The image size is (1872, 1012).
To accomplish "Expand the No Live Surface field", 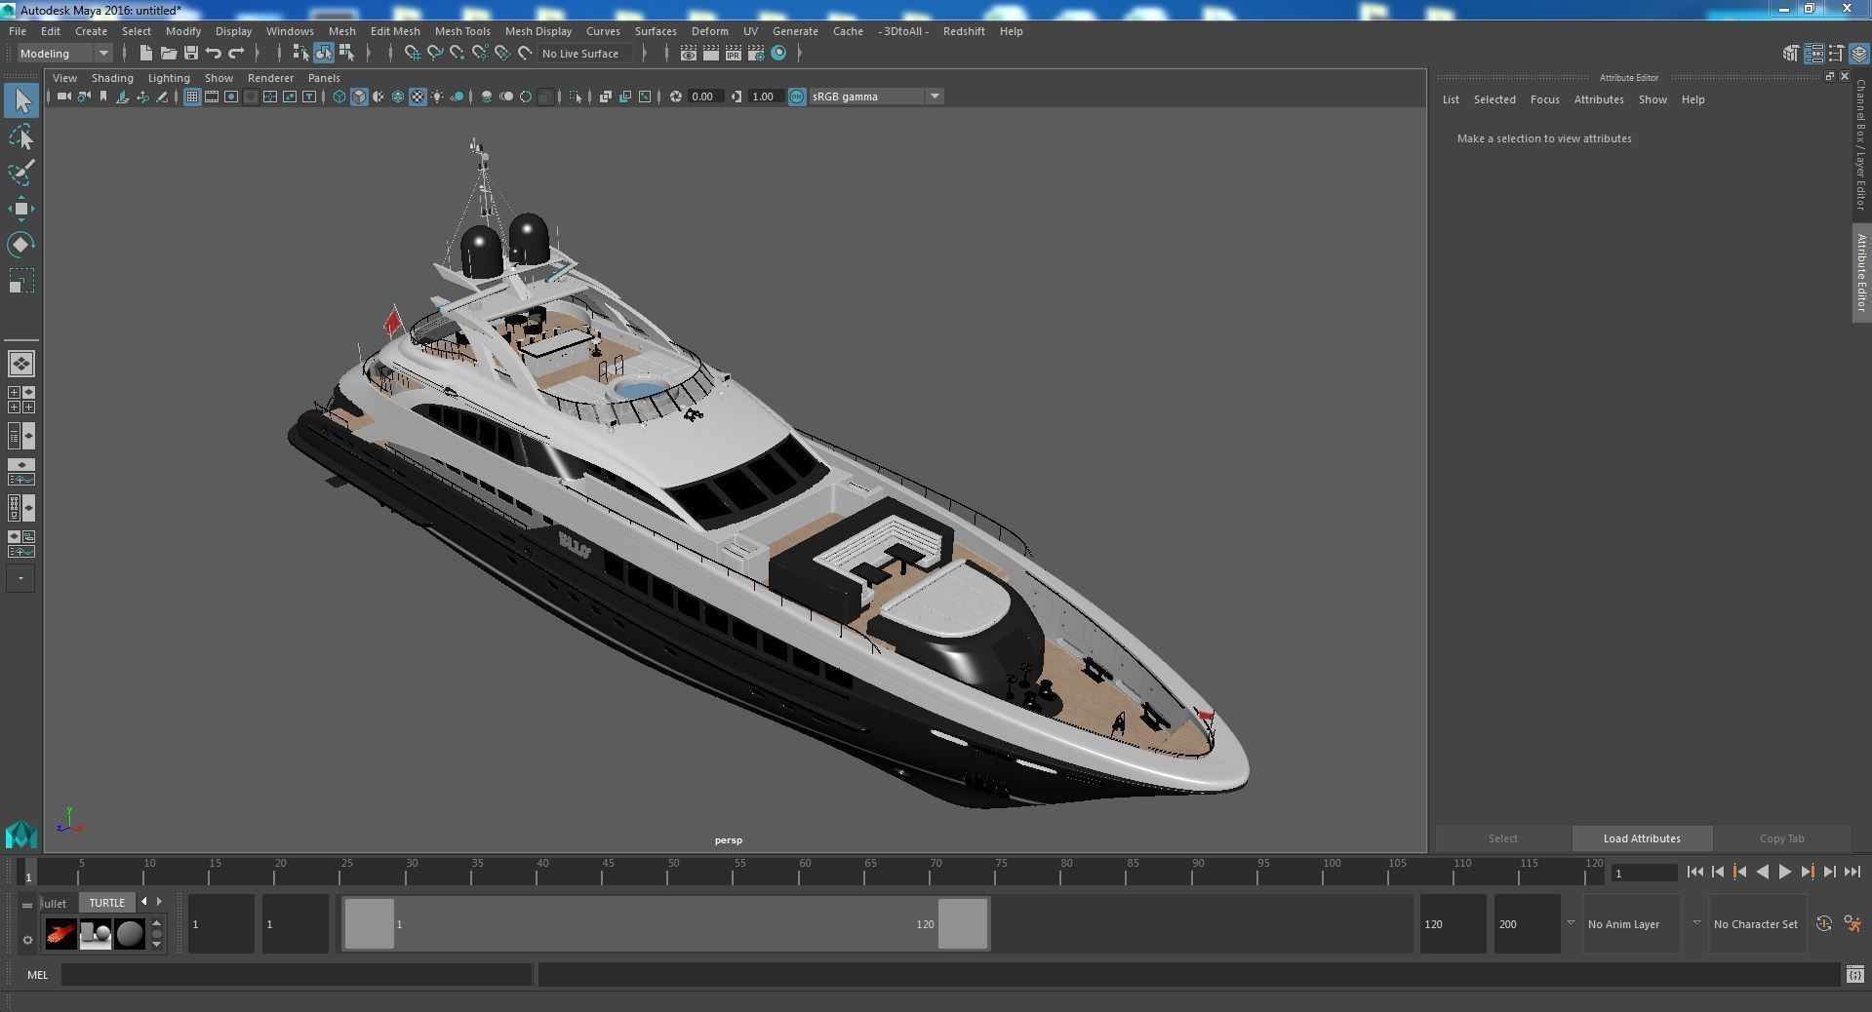I will [587, 54].
